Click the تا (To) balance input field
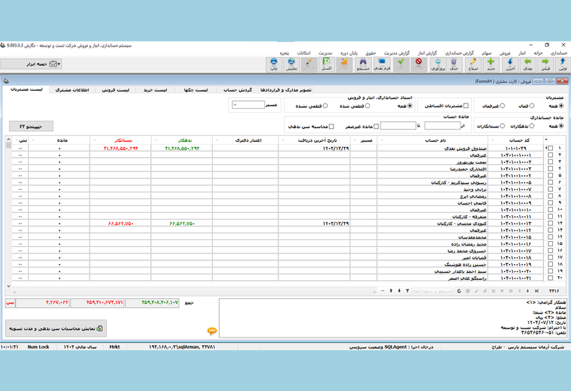 pos(398,126)
